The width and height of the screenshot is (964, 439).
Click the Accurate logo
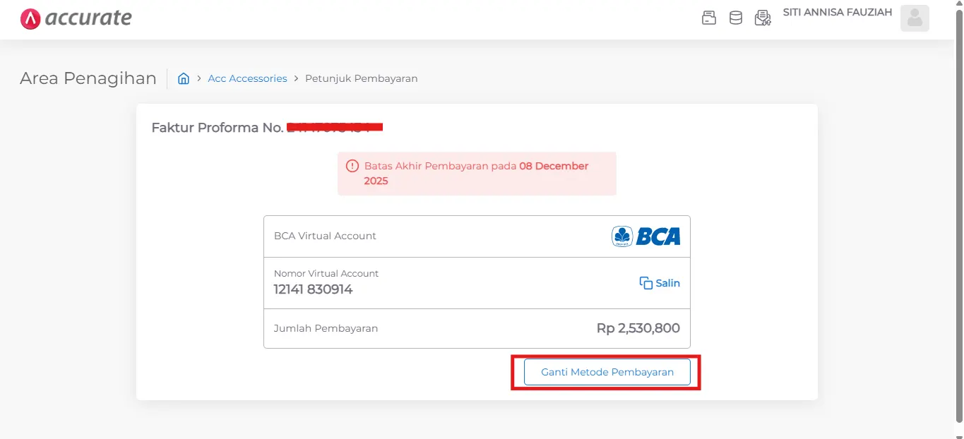76,18
